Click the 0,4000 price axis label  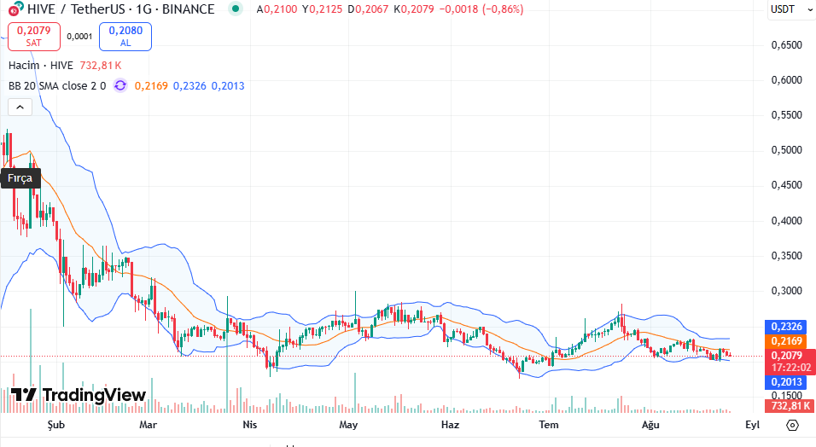point(787,221)
